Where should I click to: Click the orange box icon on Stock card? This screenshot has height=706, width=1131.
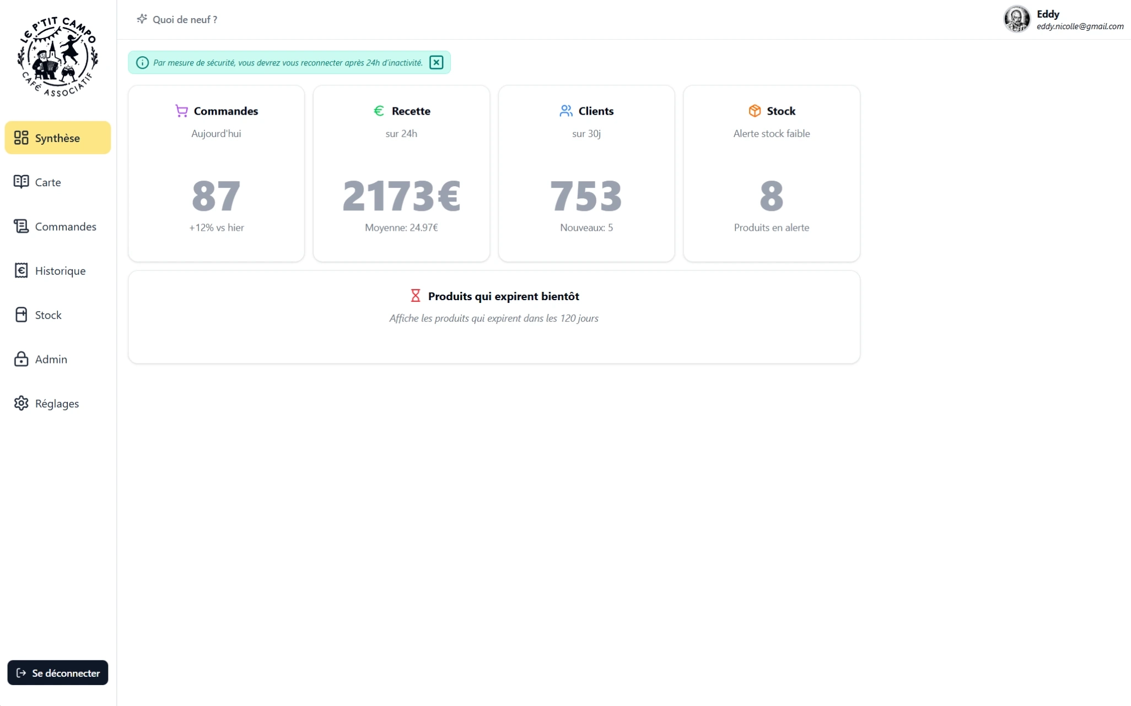[x=755, y=111]
